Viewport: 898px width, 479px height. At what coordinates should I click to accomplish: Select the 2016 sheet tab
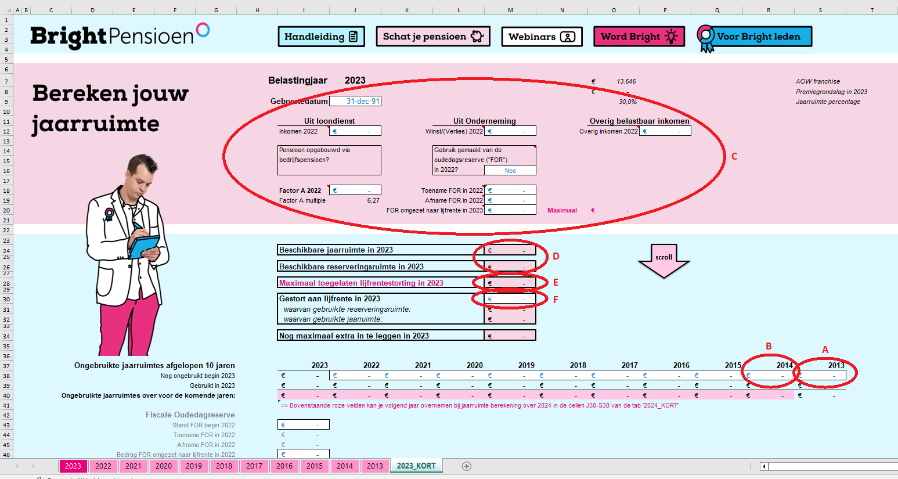pyautogui.click(x=284, y=466)
